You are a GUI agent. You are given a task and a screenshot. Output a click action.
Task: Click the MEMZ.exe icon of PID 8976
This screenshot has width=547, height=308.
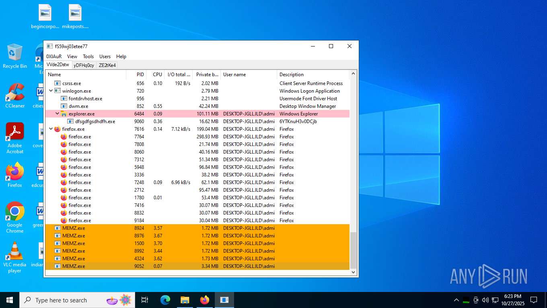click(58, 236)
